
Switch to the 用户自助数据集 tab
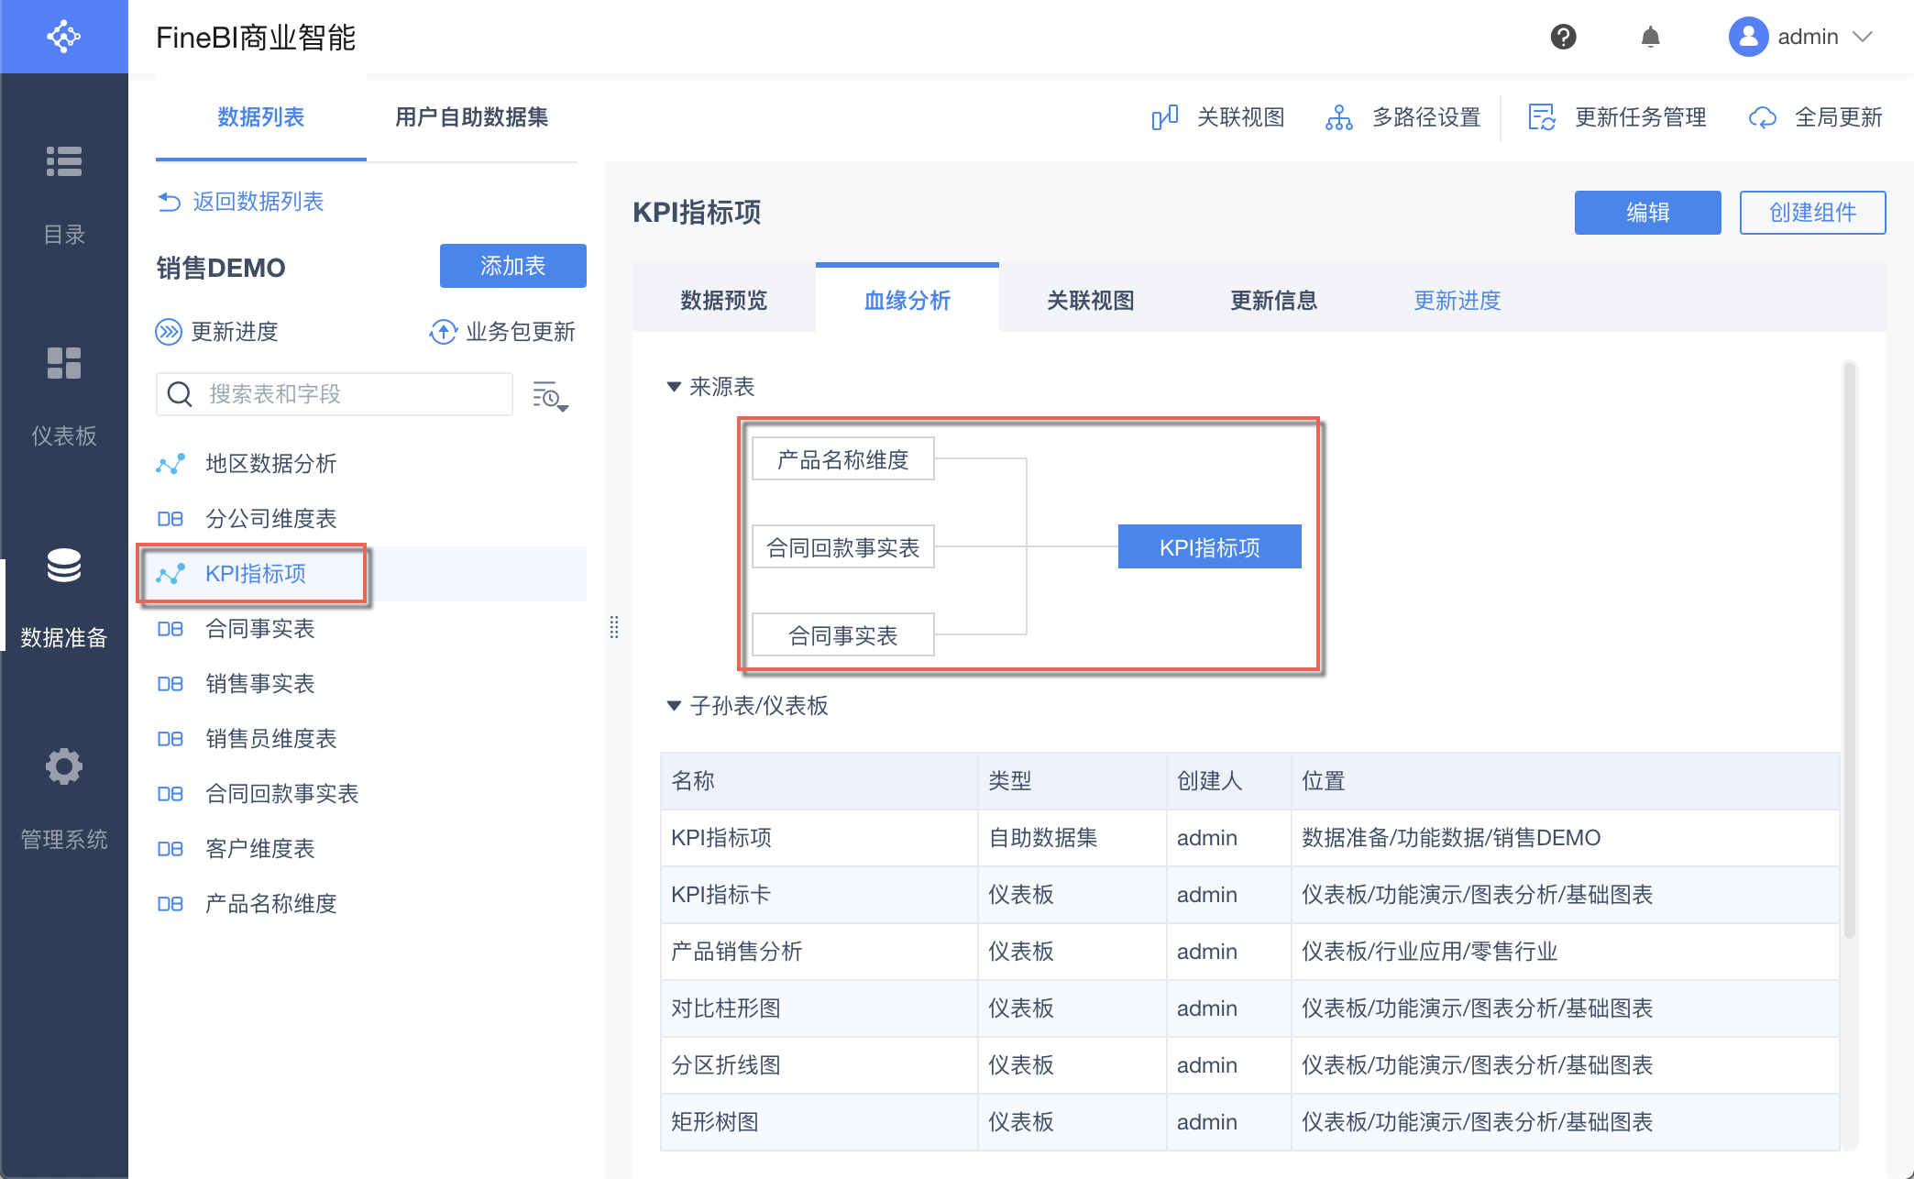point(471,117)
